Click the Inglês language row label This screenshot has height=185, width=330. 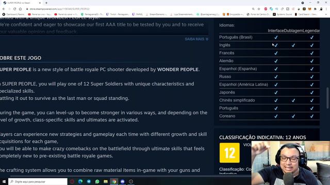(x=225, y=45)
